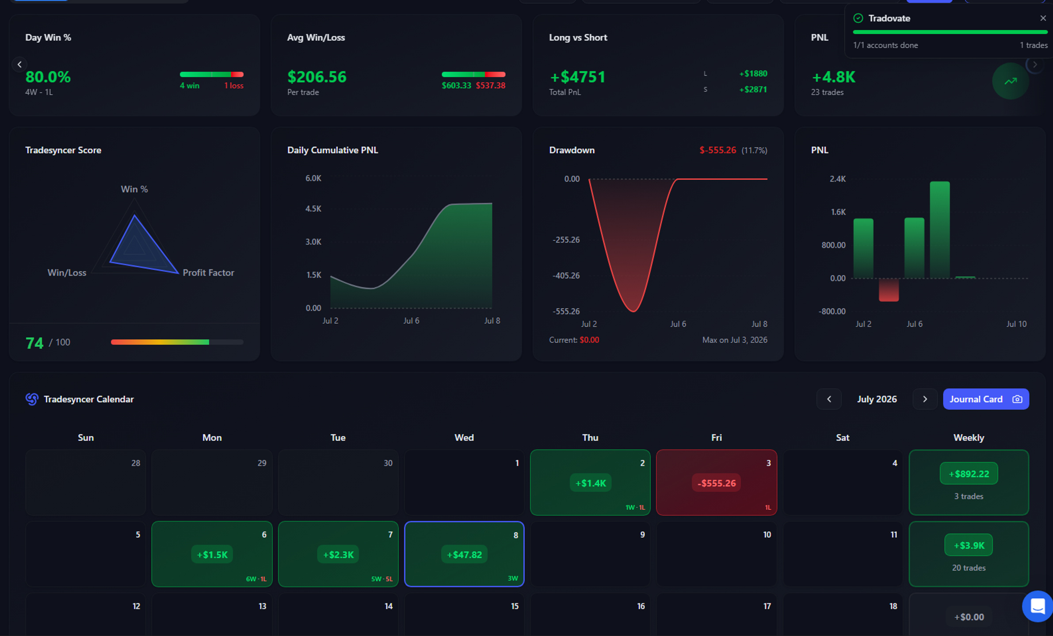The width and height of the screenshot is (1053, 636).
Task: Click the 74 score value
Action: 34,343
